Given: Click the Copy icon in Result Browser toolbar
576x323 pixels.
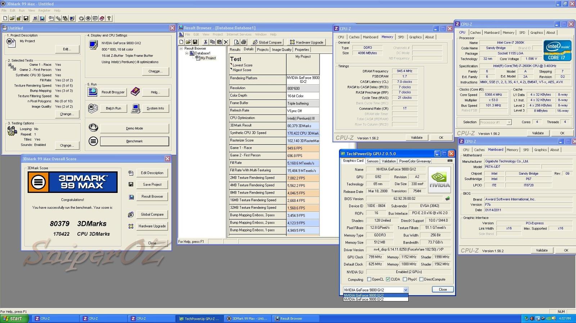Looking at the screenshot, I should click(212, 42).
